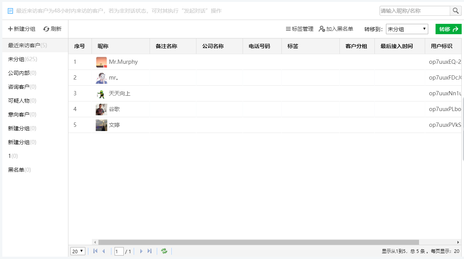Open the 转移到 group dropdown
464x259 pixels.
coord(407,29)
